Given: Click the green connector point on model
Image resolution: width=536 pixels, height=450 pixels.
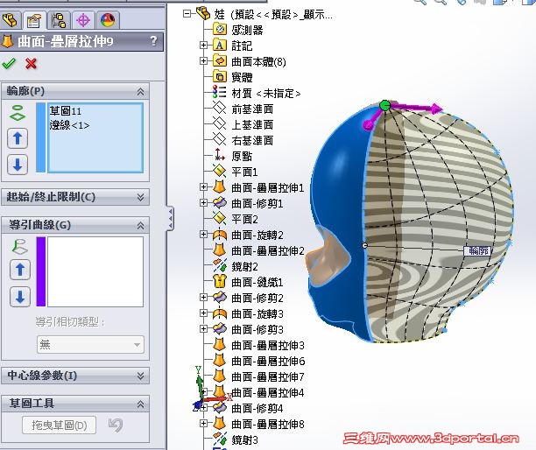Looking at the screenshot, I should click(385, 105).
